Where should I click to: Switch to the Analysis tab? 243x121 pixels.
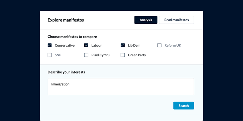[x=146, y=20]
